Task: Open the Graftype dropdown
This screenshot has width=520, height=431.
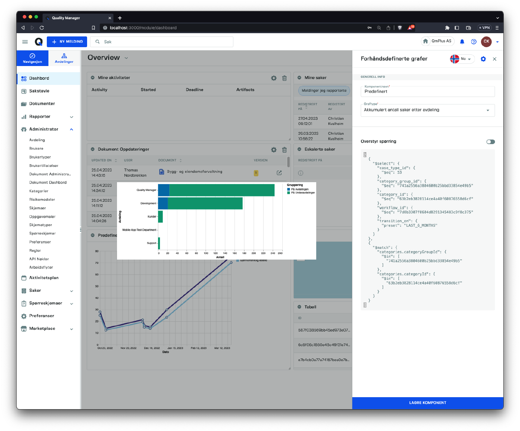Action: click(427, 110)
